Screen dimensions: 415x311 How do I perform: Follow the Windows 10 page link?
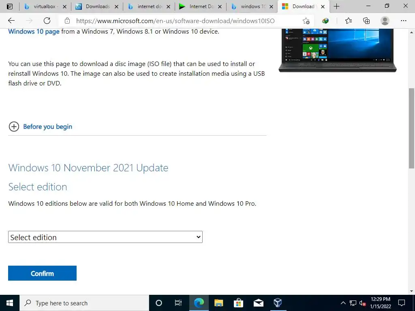click(34, 32)
